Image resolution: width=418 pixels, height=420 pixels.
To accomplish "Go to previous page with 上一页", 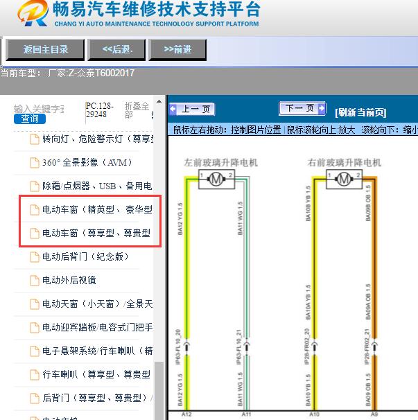I will click(x=192, y=109).
